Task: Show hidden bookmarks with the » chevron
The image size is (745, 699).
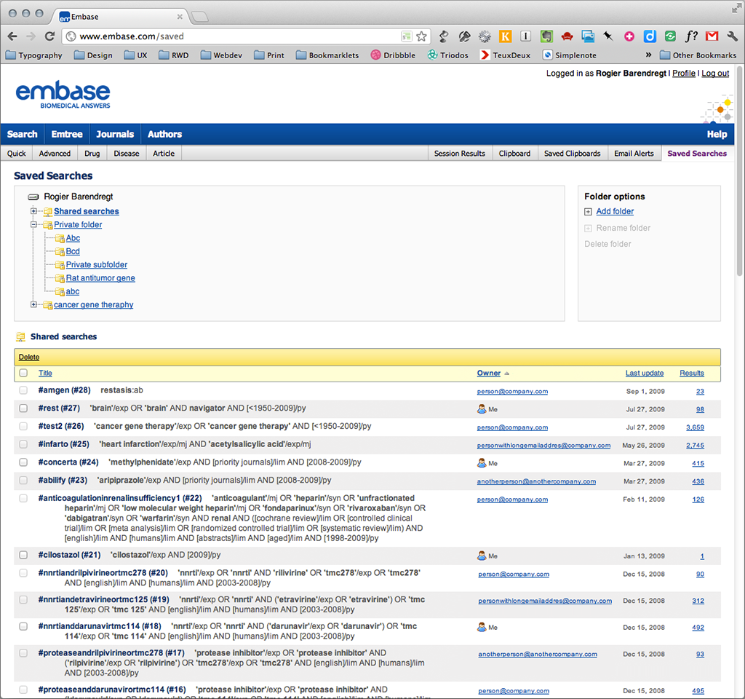Action: [648, 55]
